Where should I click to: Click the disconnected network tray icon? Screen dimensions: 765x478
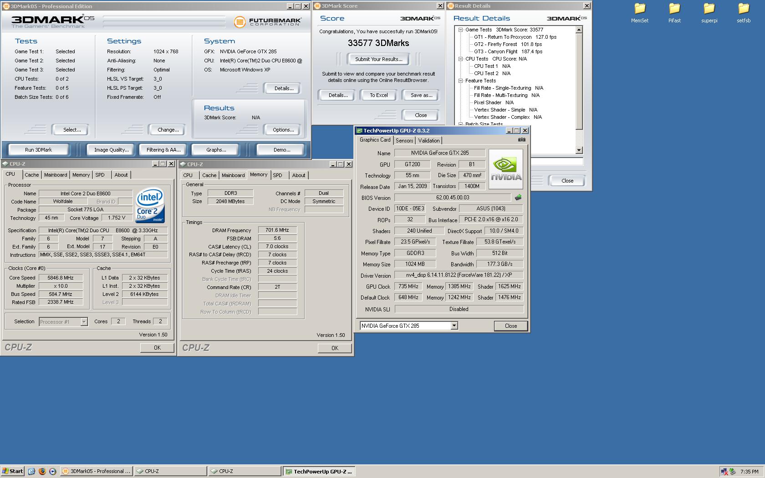(x=724, y=472)
